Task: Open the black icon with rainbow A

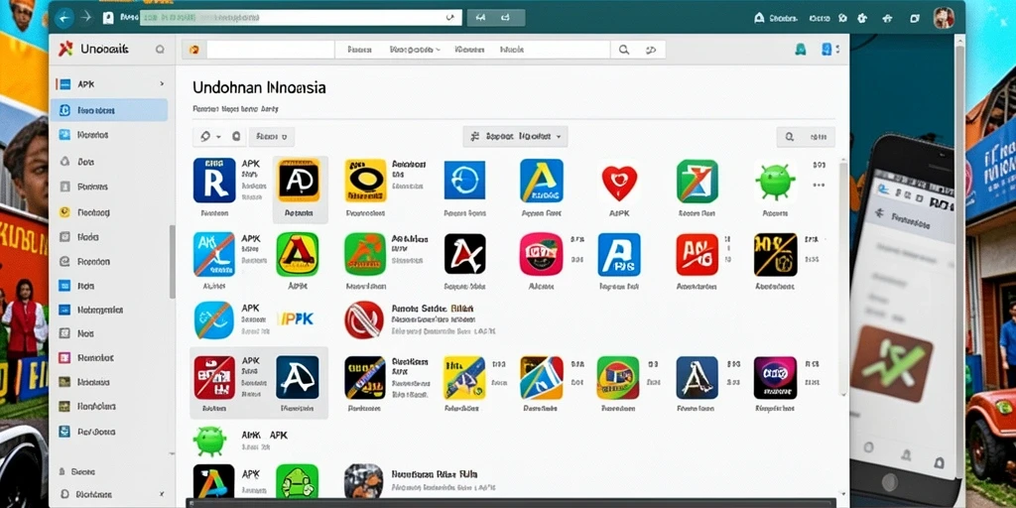Action: (x=214, y=481)
